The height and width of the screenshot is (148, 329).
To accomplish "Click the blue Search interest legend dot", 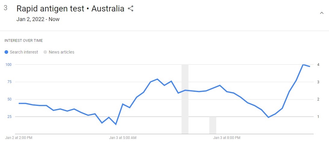I will tap(6, 52).
